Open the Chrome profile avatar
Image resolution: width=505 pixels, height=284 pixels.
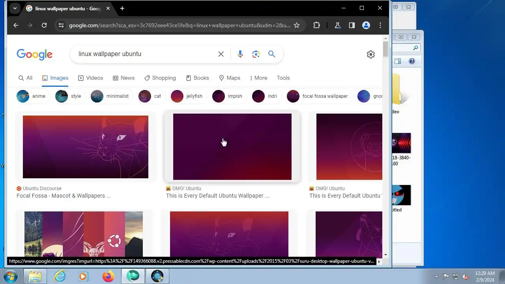pyautogui.click(x=366, y=25)
